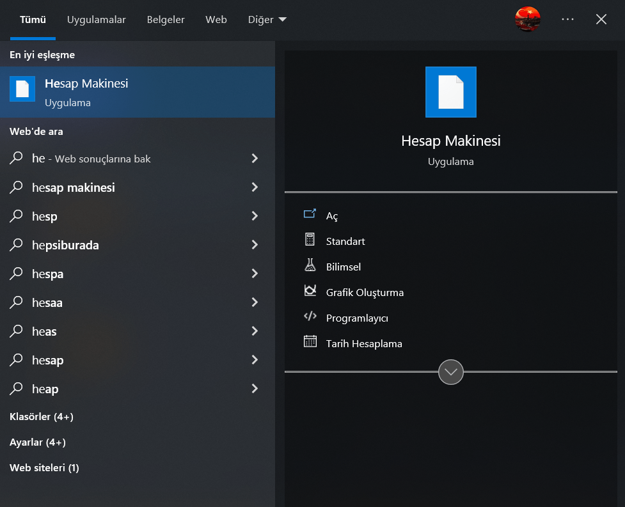Screen dimensions: 625x507
Task: Open the Hesap Makinesi best match result
Action: [x=138, y=92]
